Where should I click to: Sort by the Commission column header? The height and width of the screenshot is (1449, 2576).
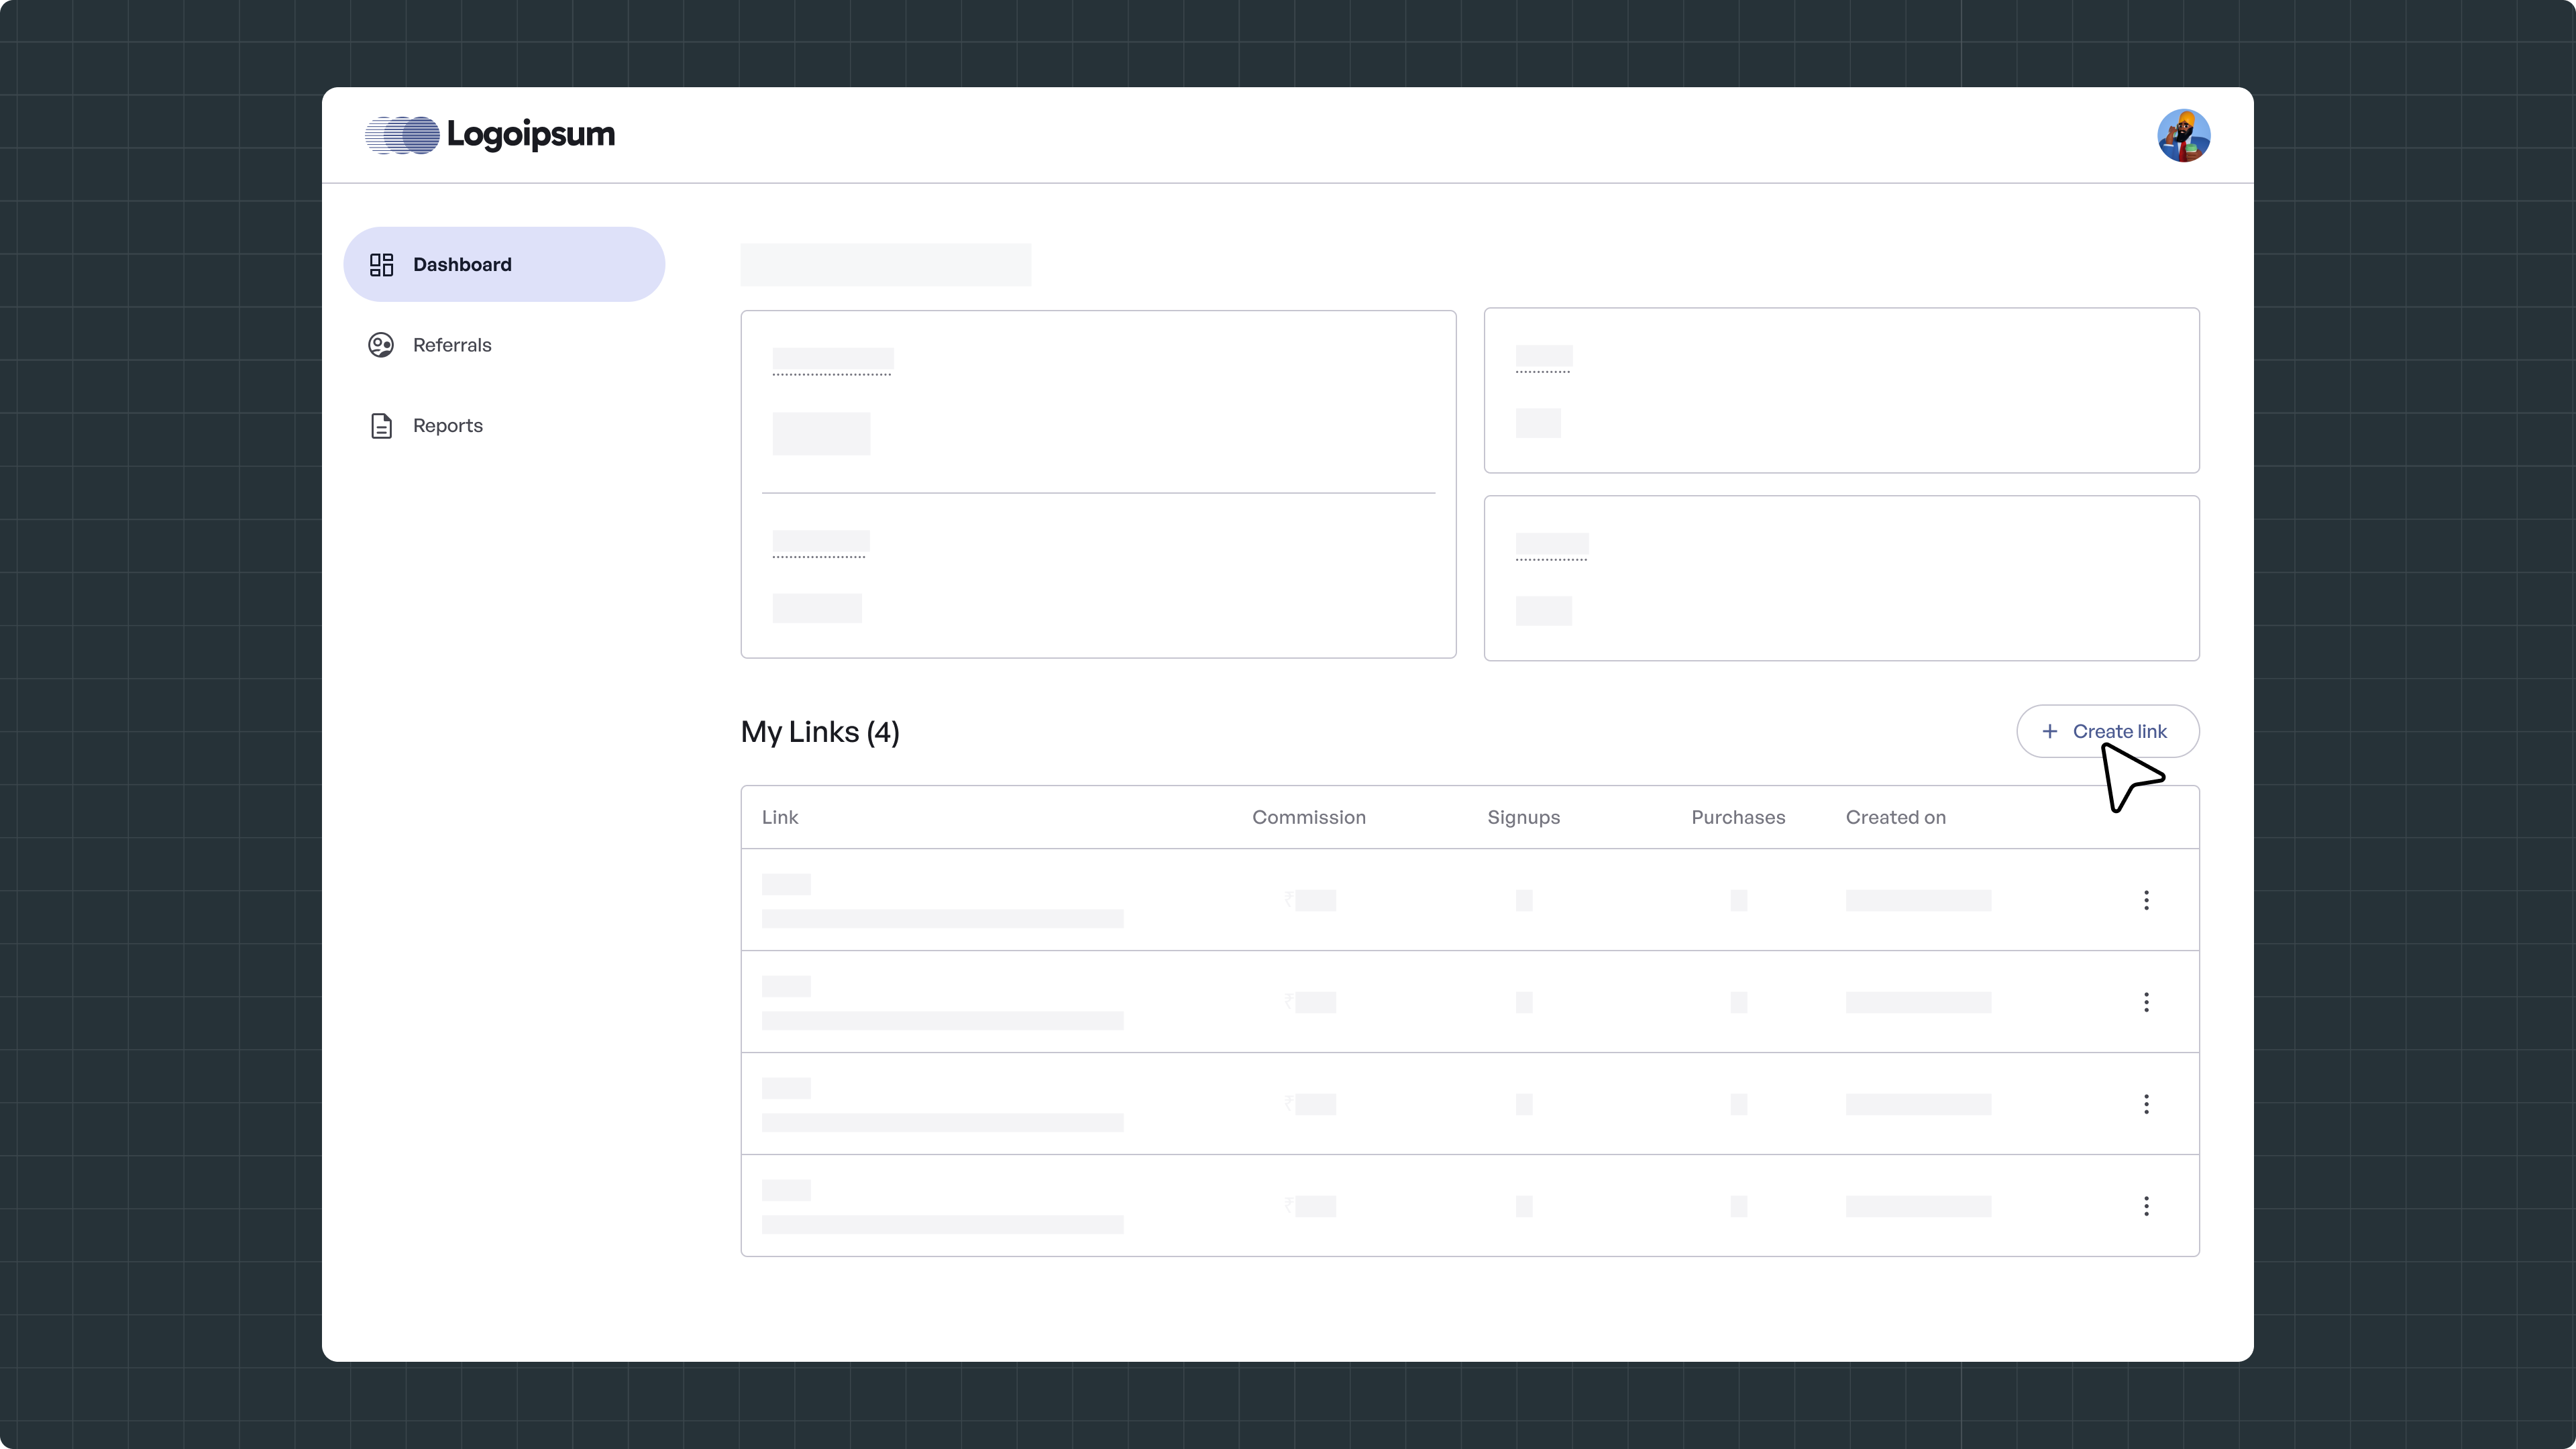coord(1308,817)
